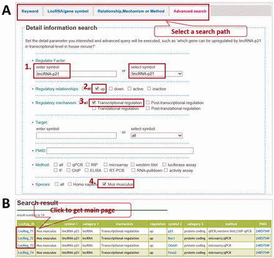Viewport: 274px width, 258px height.
Task: Enable the RNA-pulldown checkbox
Action: click(133, 170)
